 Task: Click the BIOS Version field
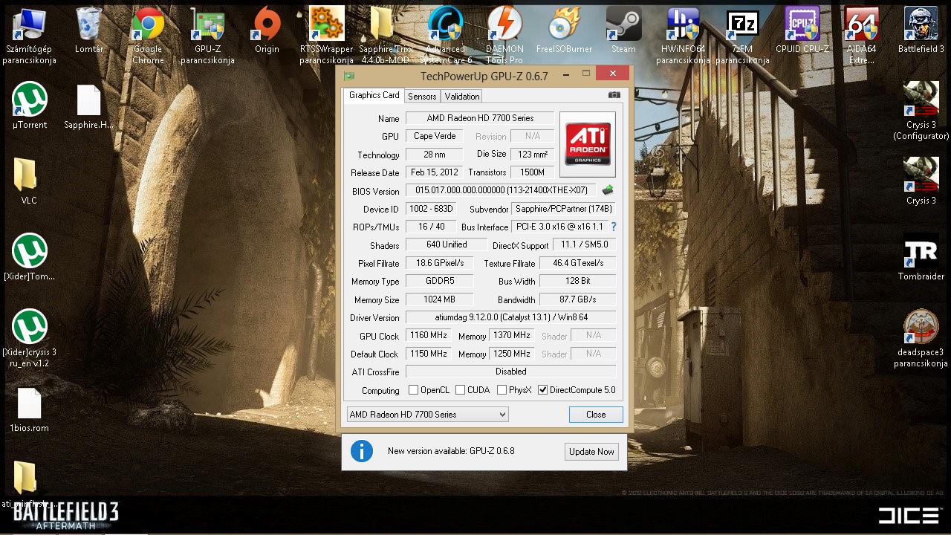502,190
